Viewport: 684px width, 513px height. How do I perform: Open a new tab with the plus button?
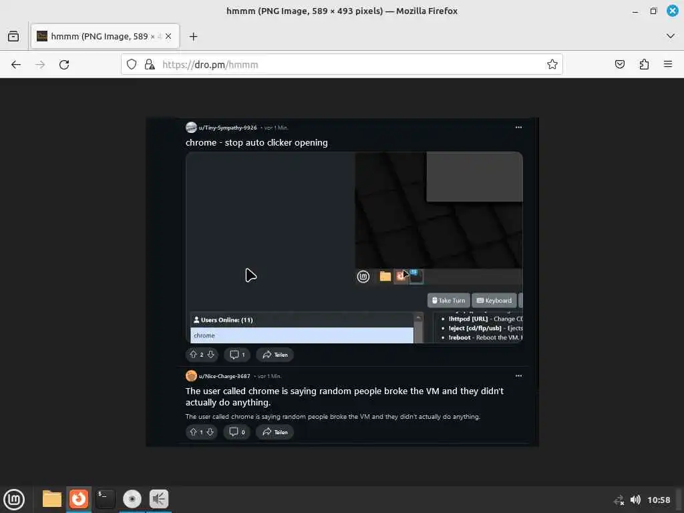193,37
